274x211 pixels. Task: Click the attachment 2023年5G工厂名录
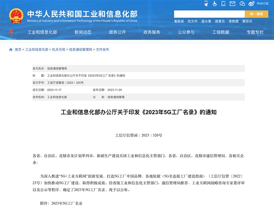click(67, 203)
